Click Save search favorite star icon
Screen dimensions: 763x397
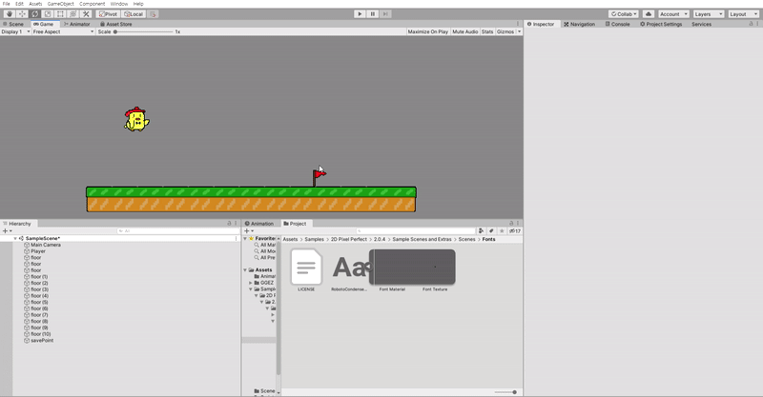[x=502, y=231]
